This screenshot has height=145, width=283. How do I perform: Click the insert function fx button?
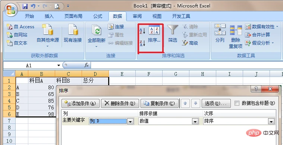click(87, 65)
